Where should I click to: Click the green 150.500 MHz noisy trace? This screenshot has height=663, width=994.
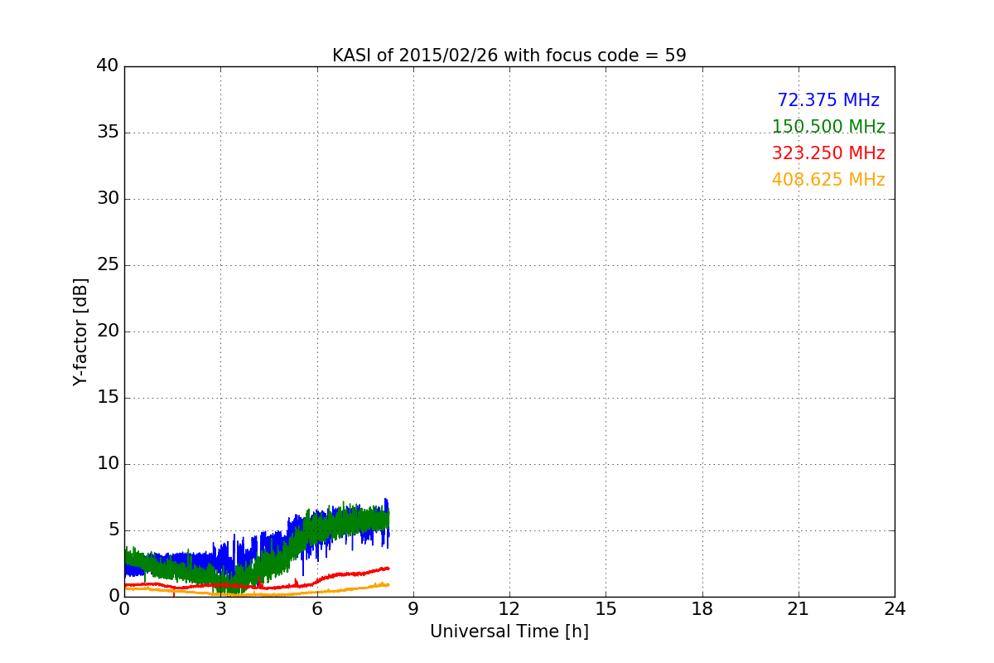click(x=348, y=522)
